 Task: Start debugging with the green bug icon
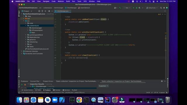[x=136, y=8]
